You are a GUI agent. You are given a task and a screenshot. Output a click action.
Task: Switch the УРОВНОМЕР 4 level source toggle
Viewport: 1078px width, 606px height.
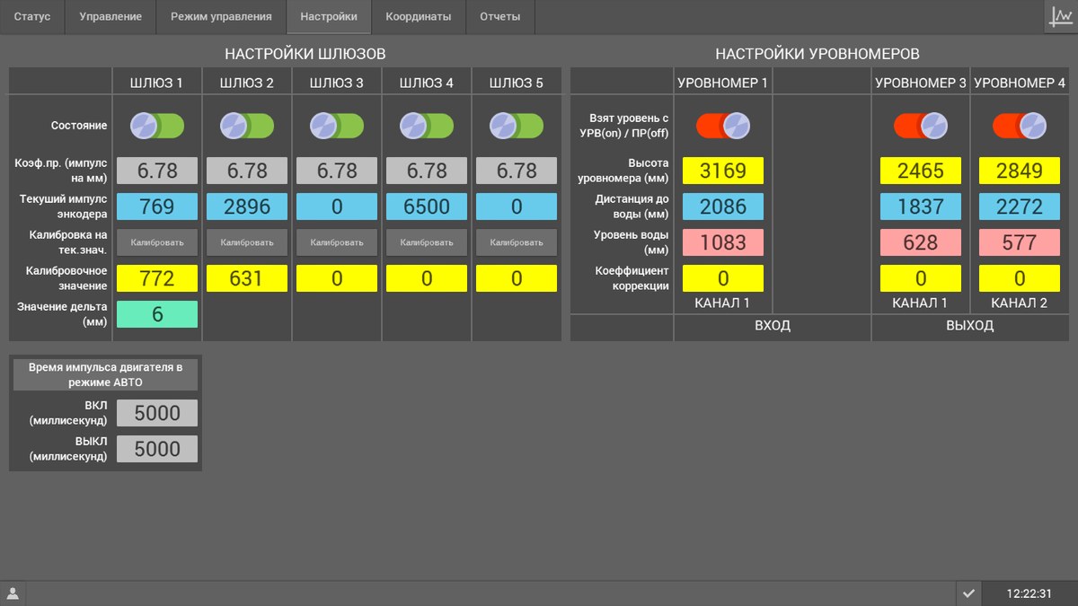point(1020,126)
